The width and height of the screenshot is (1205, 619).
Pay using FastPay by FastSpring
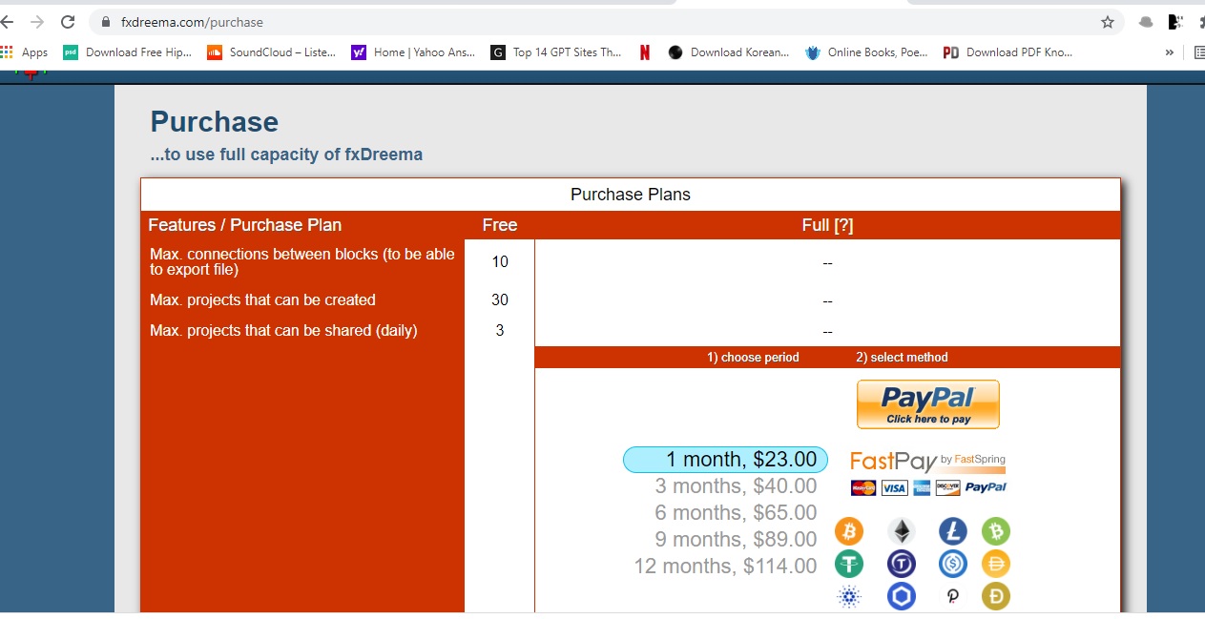[x=927, y=474]
